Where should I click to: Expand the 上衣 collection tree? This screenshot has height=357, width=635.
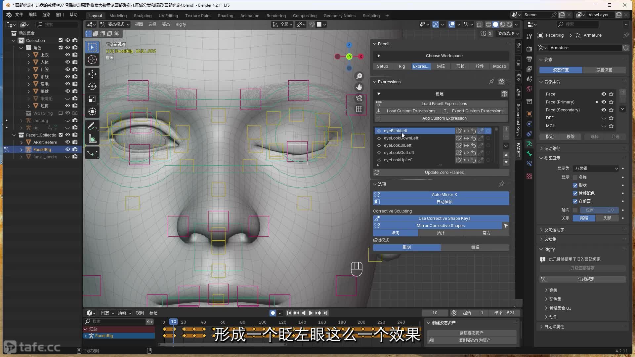28,55
